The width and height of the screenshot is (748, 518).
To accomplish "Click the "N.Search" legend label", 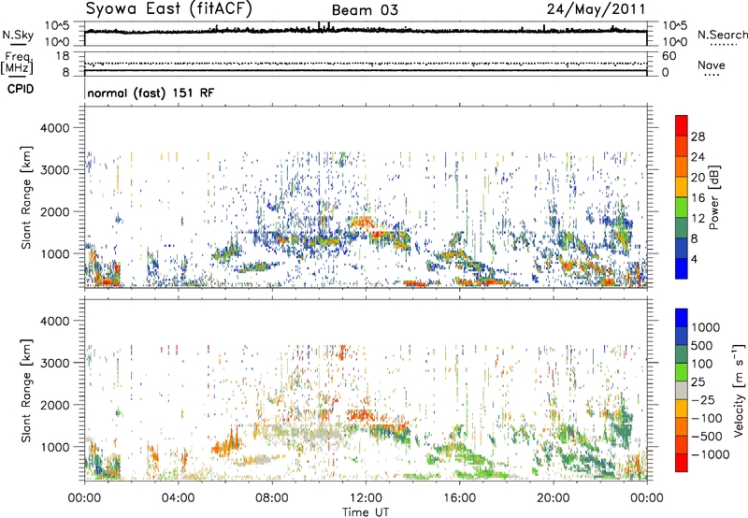I will point(722,35).
